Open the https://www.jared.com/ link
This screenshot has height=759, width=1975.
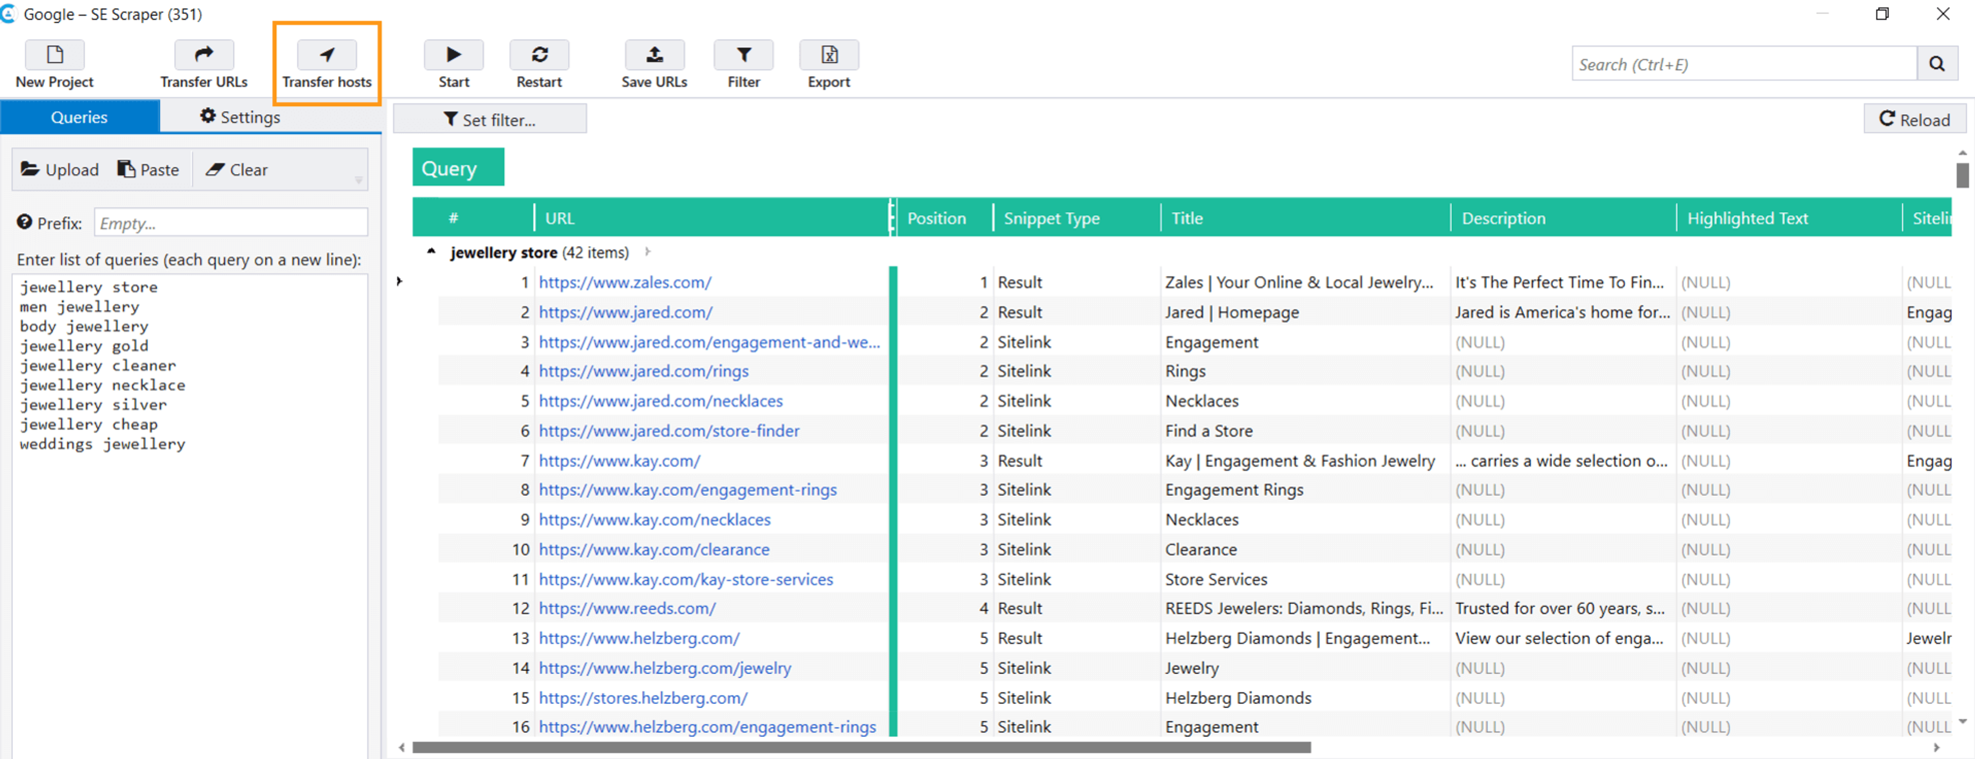625,312
